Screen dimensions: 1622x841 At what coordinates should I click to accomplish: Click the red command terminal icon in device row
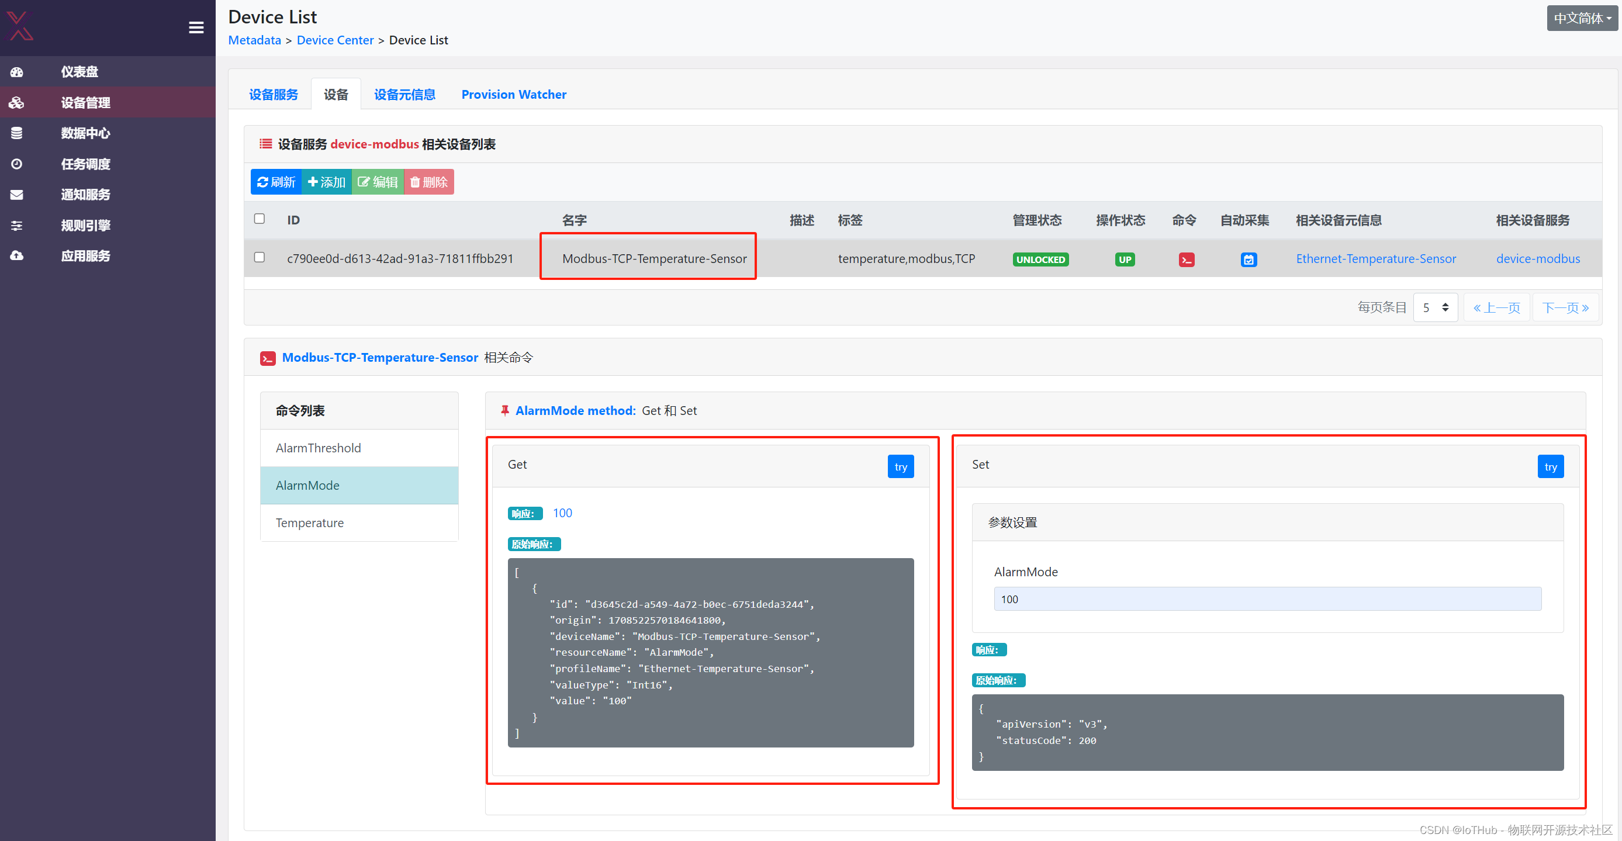[x=1187, y=259]
